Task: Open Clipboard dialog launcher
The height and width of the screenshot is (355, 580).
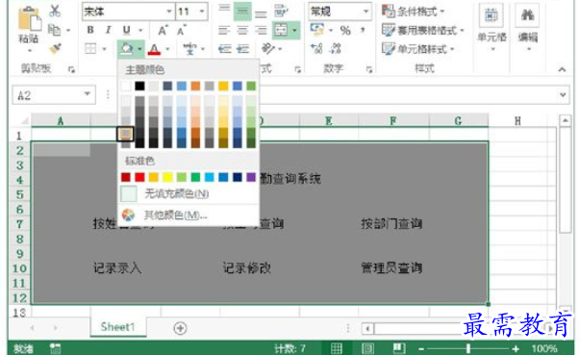Action: [71, 69]
